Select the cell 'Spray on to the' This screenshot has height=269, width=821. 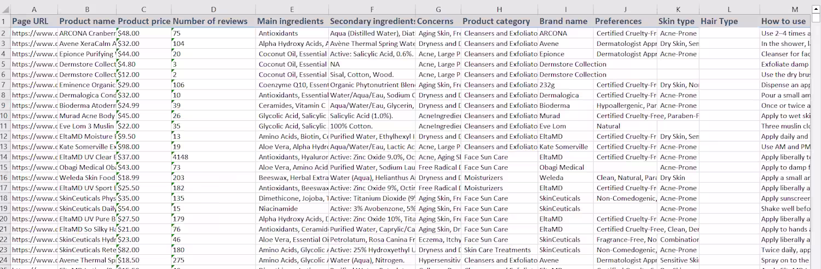click(785, 260)
